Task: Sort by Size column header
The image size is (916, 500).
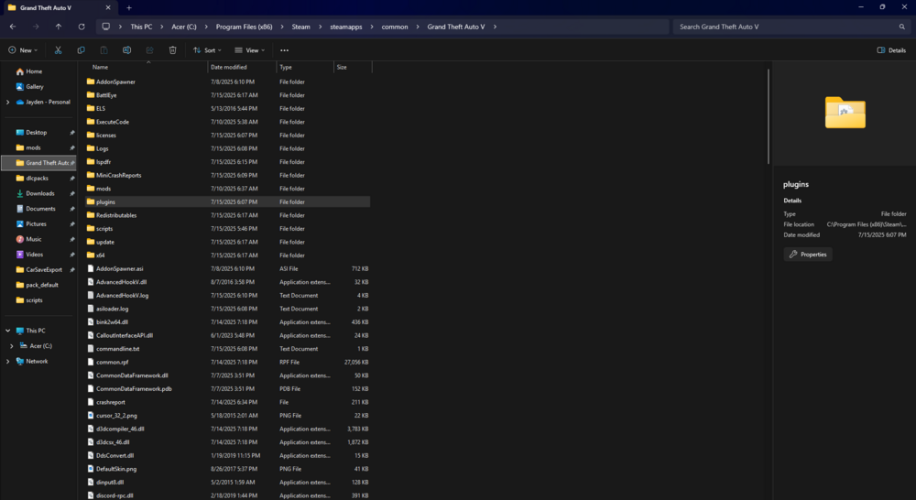Action: tap(353, 67)
